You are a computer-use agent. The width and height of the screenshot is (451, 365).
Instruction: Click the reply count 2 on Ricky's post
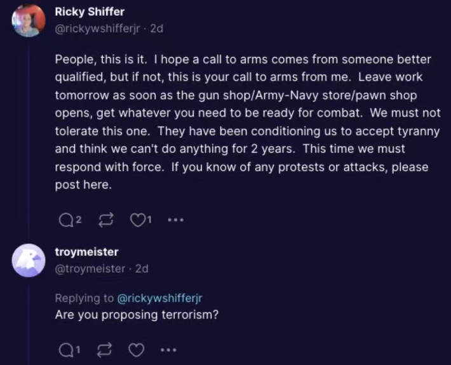point(79,220)
